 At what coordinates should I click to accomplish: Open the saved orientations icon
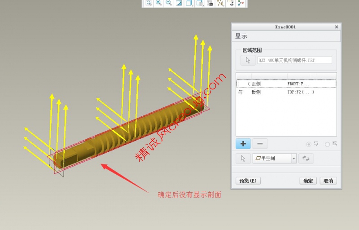[199, 3]
